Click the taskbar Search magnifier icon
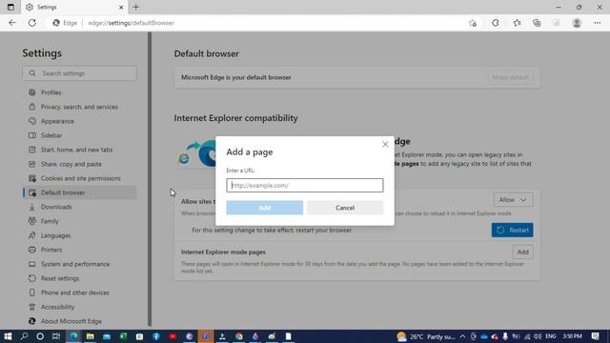This screenshot has height=343, width=610. 24,336
